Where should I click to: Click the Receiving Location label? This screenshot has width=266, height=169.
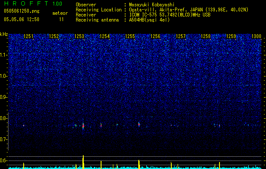click(99, 10)
